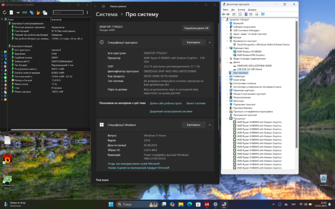Collapse the Диски node in Device Manager
This screenshot has width=335, height=209.
pyautogui.click(x=227, y=62)
